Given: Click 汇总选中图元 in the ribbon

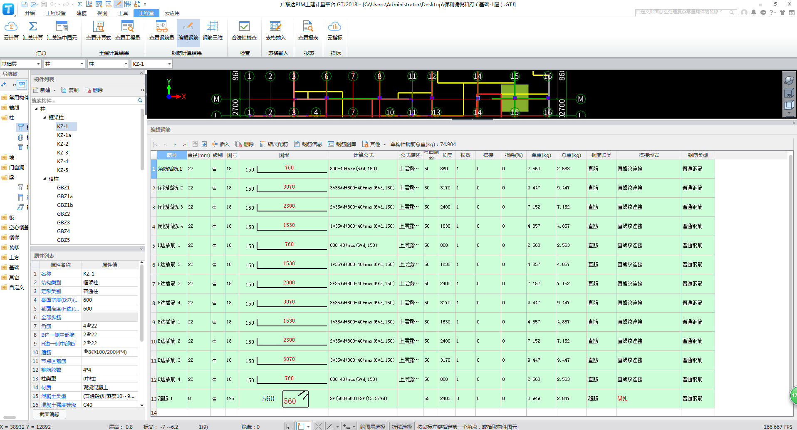Looking at the screenshot, I should (62, 31).
